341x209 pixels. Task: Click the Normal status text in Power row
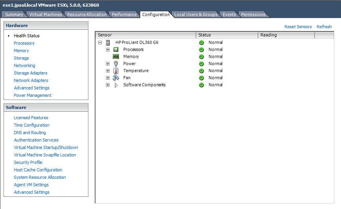point(216,64)
